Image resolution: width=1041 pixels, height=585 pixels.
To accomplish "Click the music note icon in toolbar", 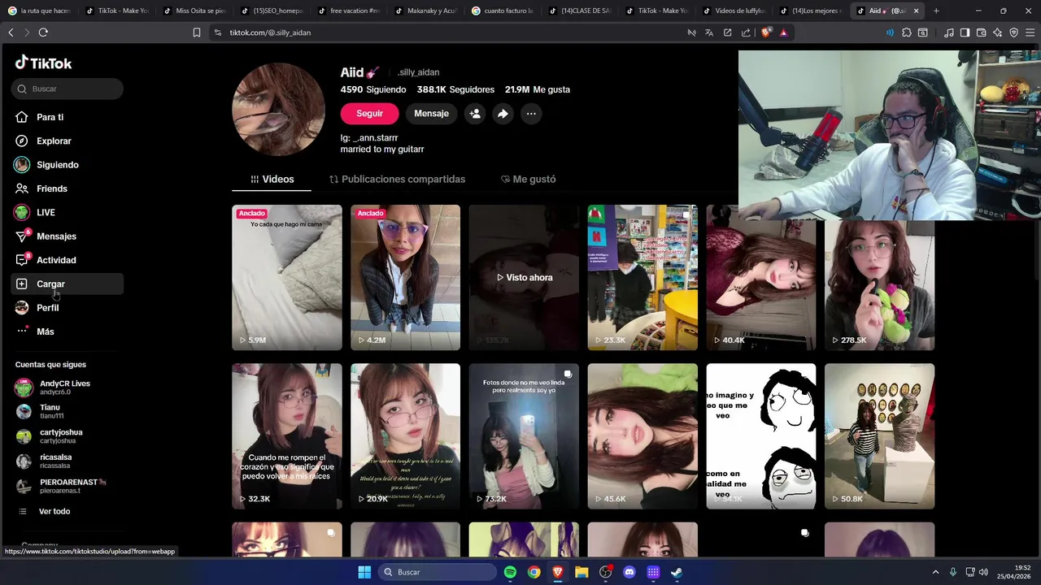I will [948, 32].
